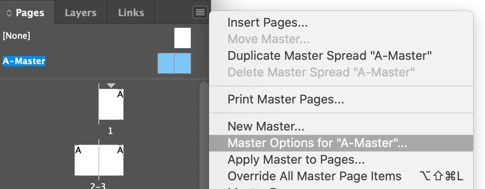This screenshot has width=485, height=189.
Task: Open the Pages panel flyout menu icon
Action: [x=200, y=12]
